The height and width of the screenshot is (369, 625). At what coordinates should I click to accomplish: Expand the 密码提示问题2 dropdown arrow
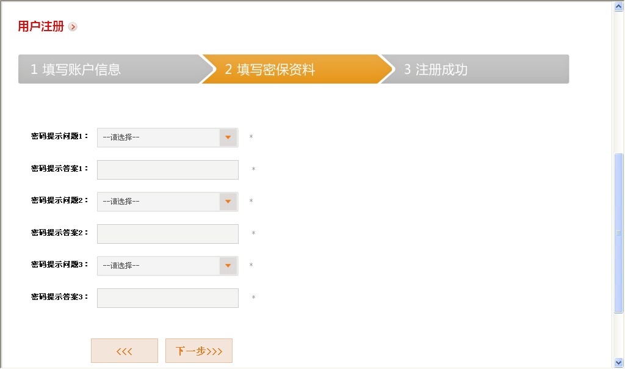click(x=228, y=202)
